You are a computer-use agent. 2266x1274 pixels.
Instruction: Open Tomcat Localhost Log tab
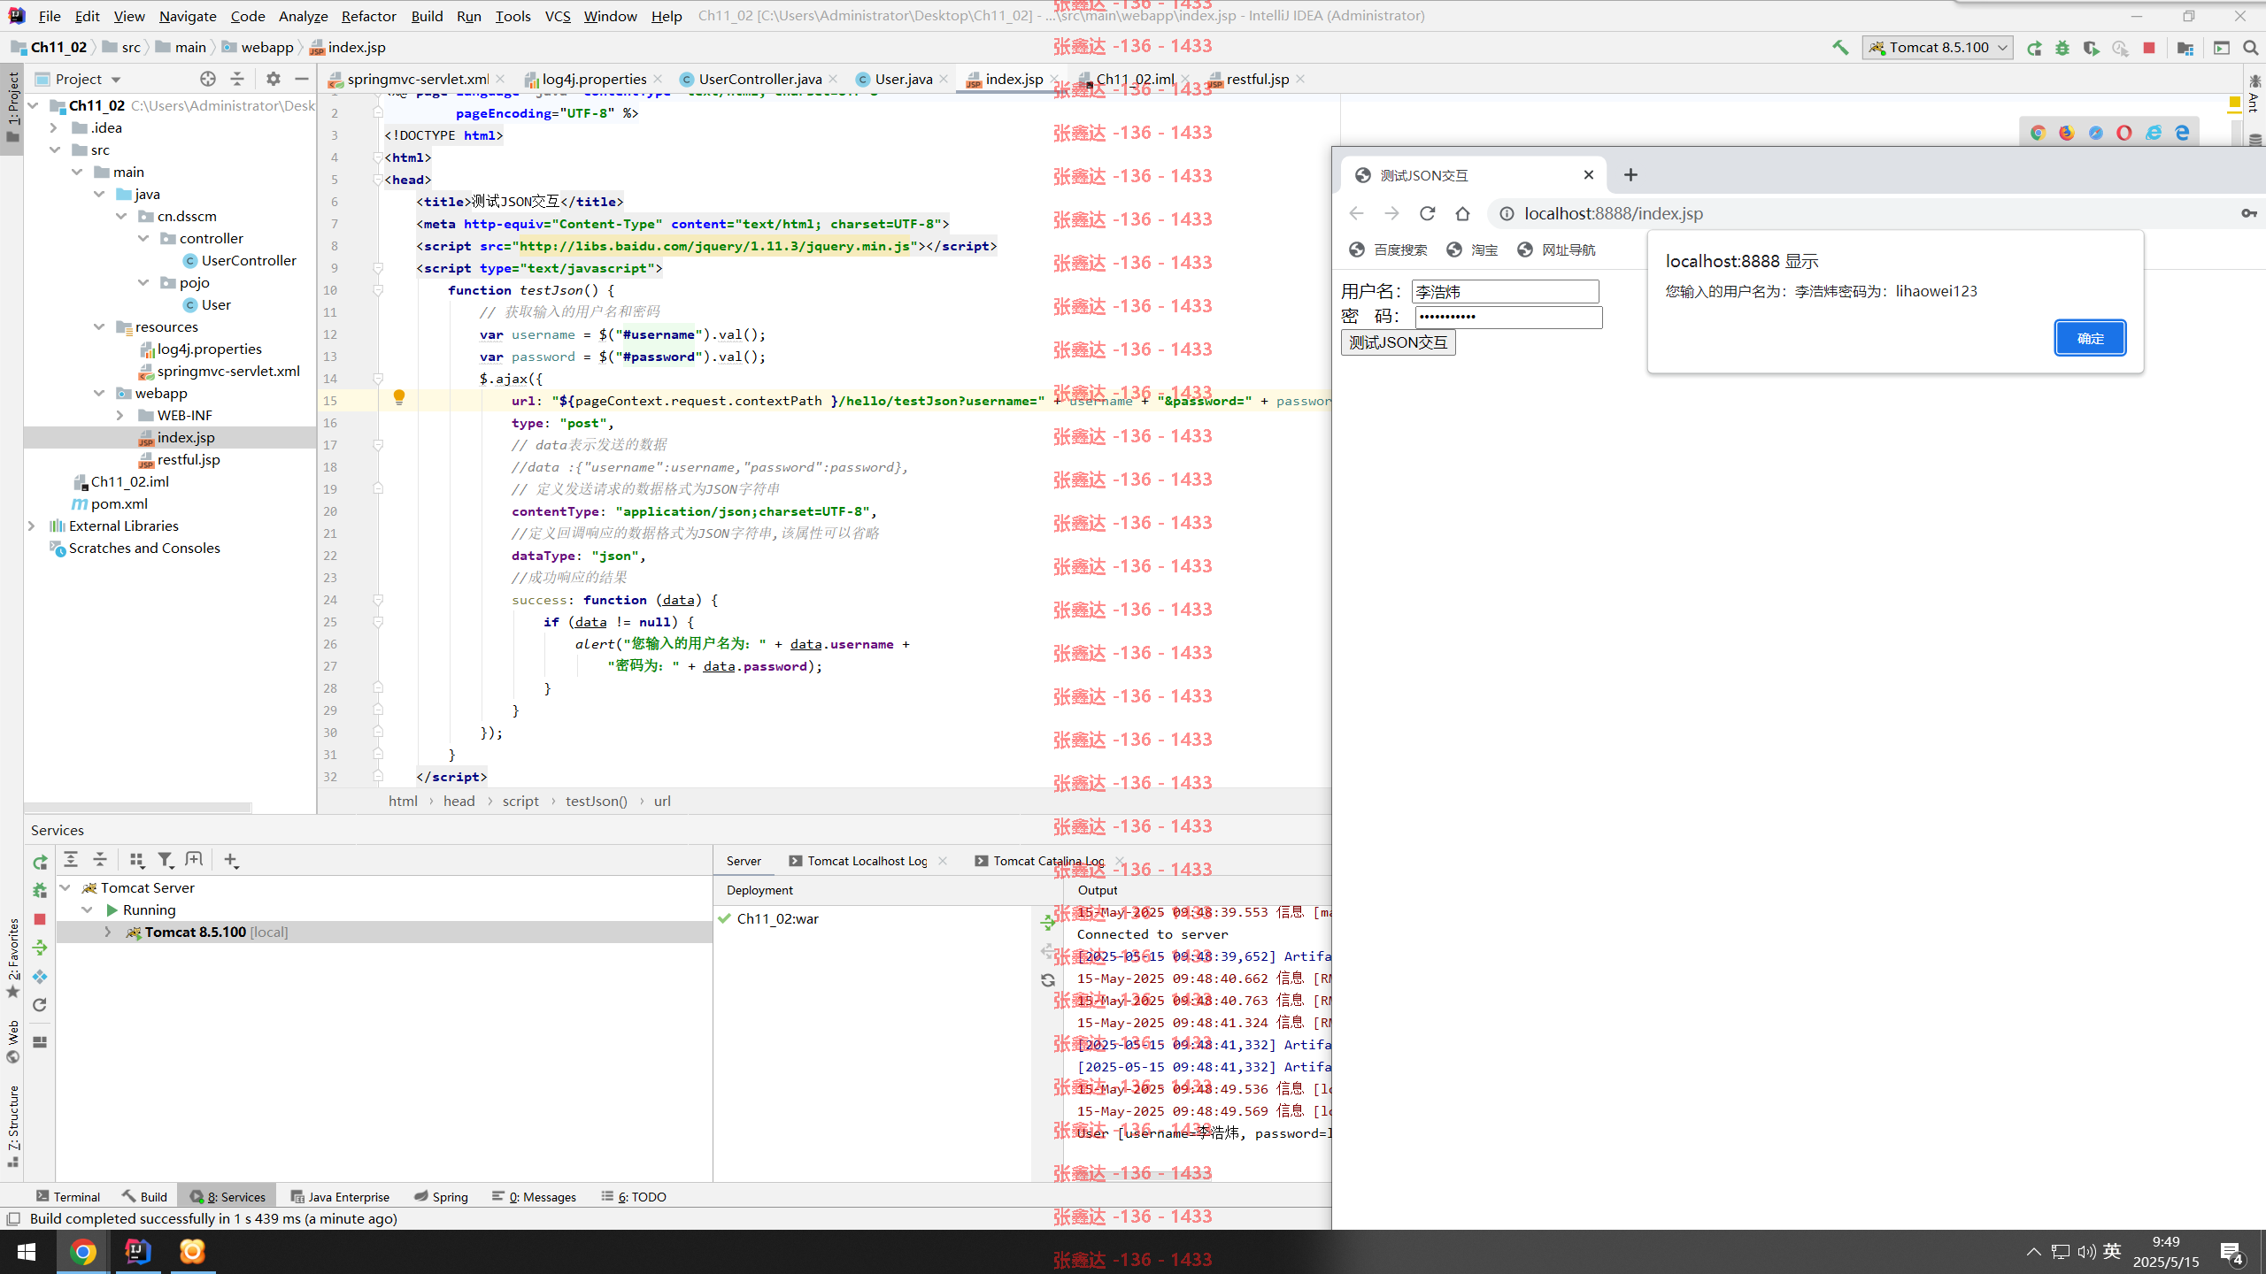(867, 861)
